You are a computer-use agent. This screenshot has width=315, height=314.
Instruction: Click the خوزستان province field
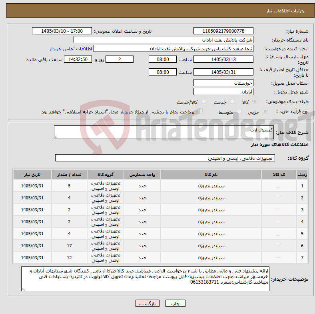tap(223, 83)
